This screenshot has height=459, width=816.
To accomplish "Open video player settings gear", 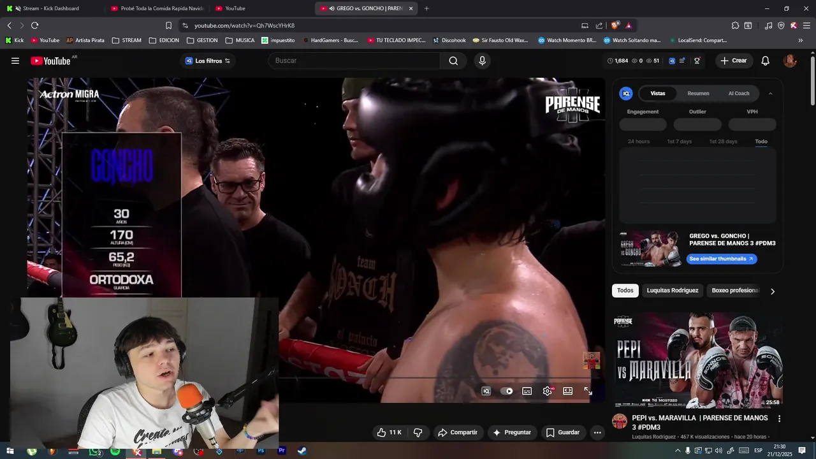I will tap(548, 391).
